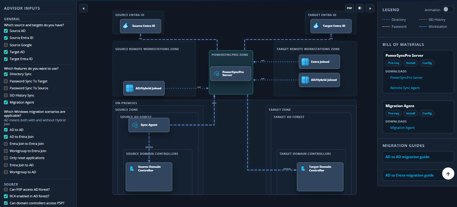
Task: Download PowerSyncPro Server link
Action: click(x=407, y=78)
